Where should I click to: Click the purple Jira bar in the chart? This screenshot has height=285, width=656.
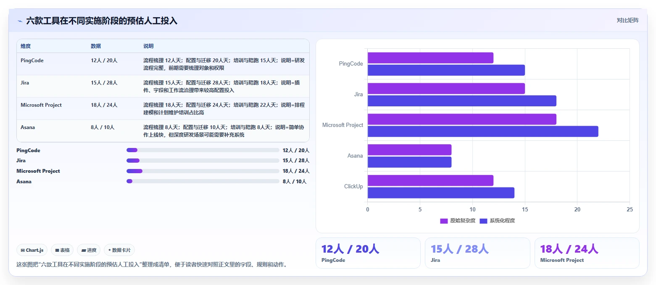point(446,89)
